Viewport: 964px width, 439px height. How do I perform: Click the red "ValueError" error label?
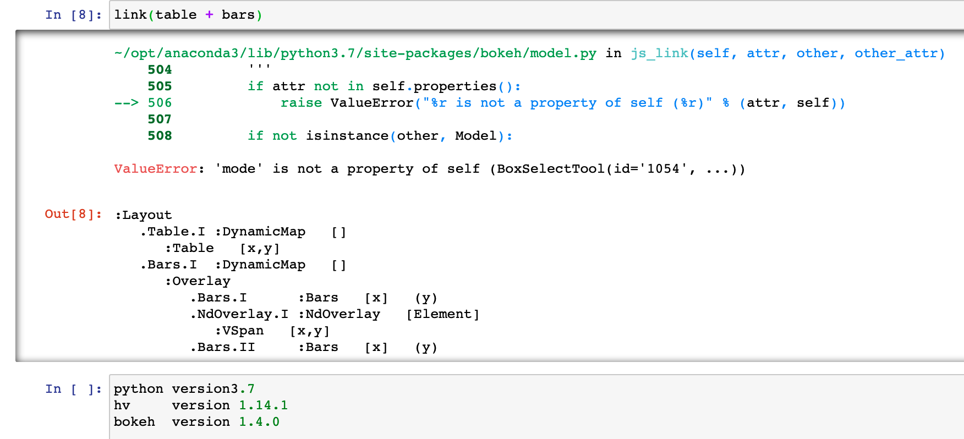[156, 169]
